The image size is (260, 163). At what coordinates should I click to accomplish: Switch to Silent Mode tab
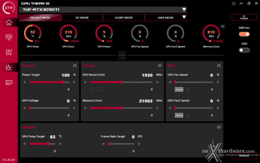click(124, 17)
